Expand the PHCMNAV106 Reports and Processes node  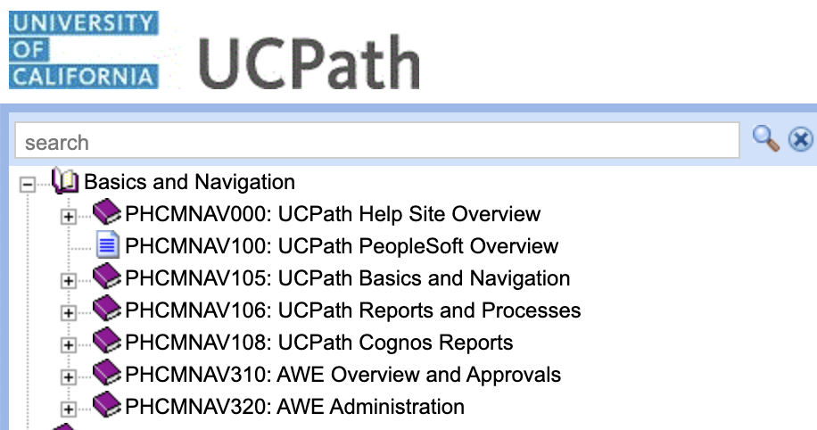[x=69, y=313]
